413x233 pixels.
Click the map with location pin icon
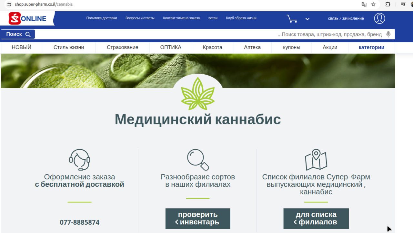[316, 160]
